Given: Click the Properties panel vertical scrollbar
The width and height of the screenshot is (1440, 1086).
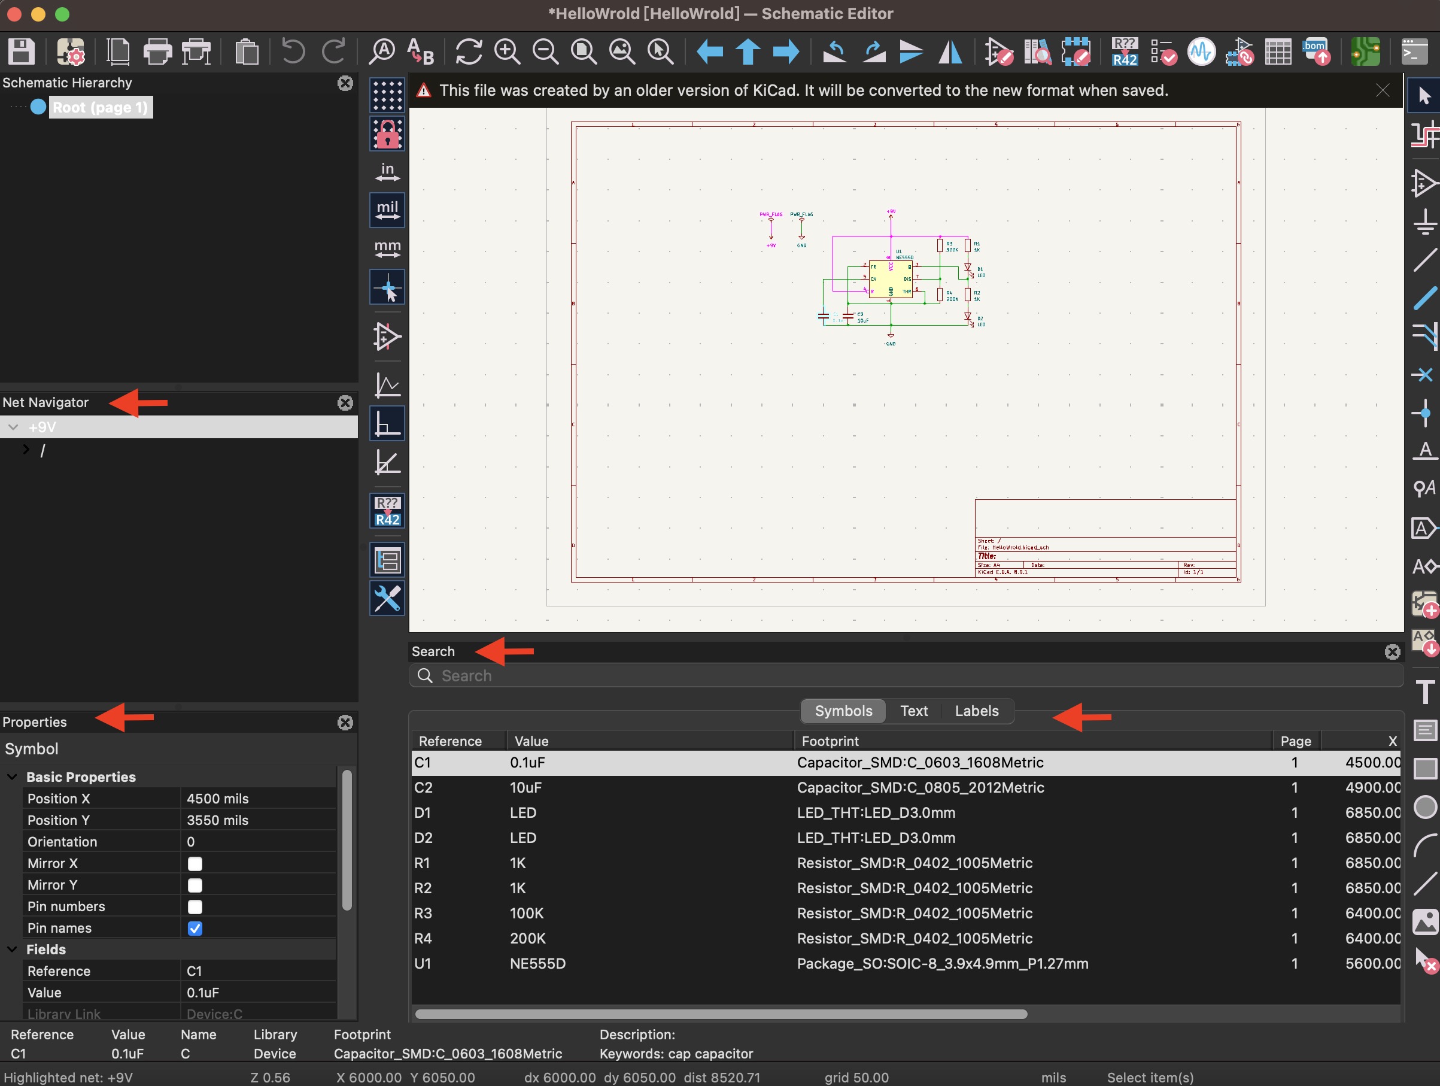Looking at the screenshot, I should (x=347, y=840).
